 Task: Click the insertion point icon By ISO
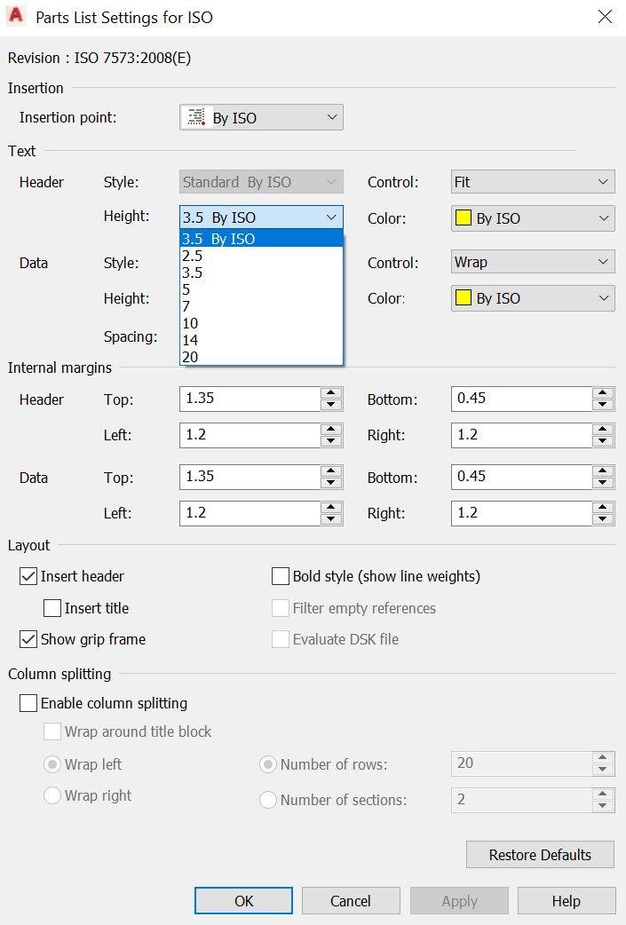coord(195,117)
